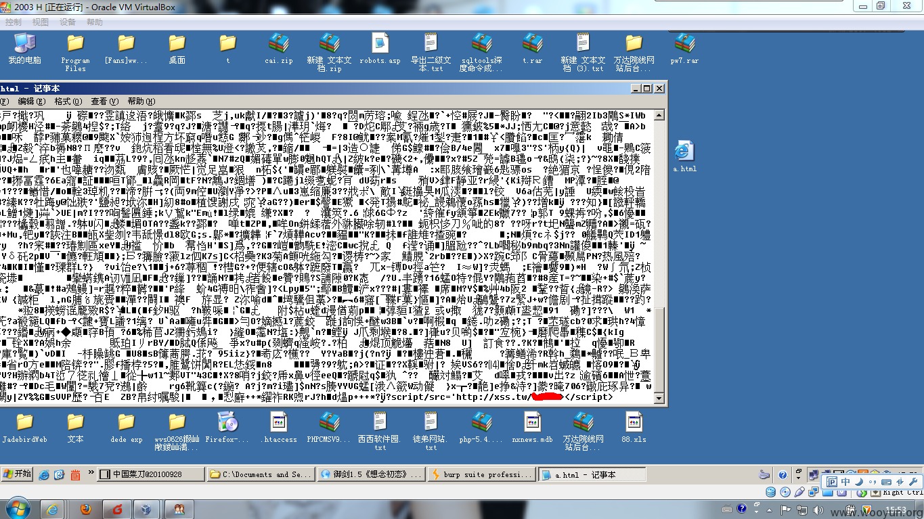
Task: Select the wvs0626 folder icon
Action: tap(177, 432)
